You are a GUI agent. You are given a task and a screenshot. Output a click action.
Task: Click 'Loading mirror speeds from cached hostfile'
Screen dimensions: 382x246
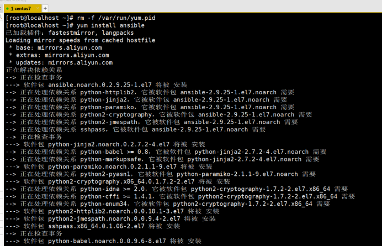click(81, 40)
